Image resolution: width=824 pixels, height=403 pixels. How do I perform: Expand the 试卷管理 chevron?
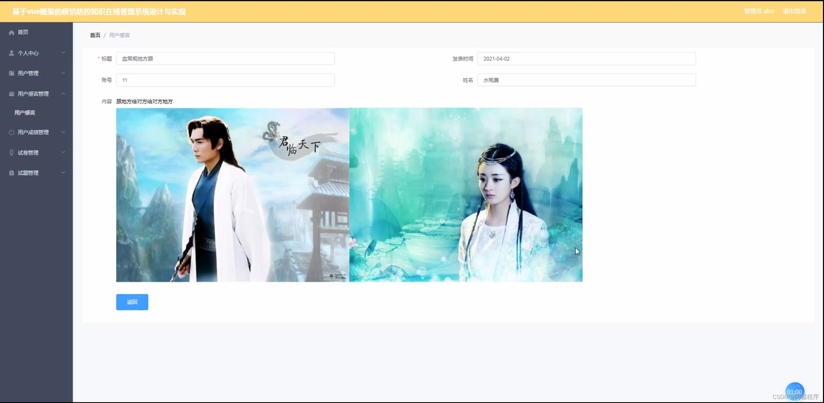click(63, 152)
